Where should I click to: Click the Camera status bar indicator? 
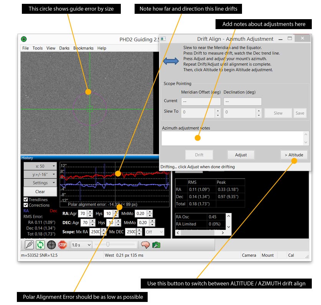coord(249,255)
